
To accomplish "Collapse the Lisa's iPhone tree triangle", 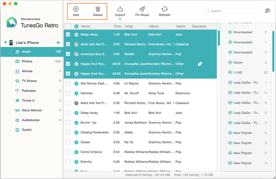I will click(x=6, y=42).
